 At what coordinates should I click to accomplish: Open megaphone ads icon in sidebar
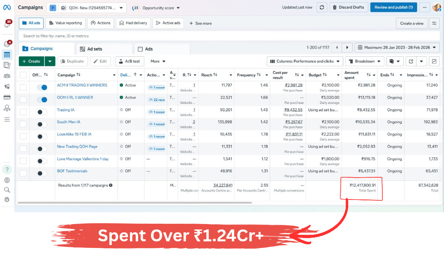click(x=7, y=87)
